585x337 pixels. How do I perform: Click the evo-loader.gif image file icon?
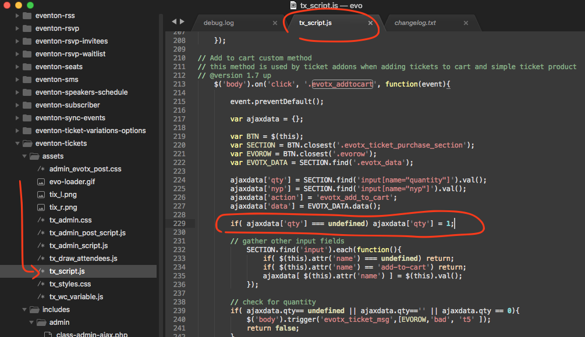point(41,182)
